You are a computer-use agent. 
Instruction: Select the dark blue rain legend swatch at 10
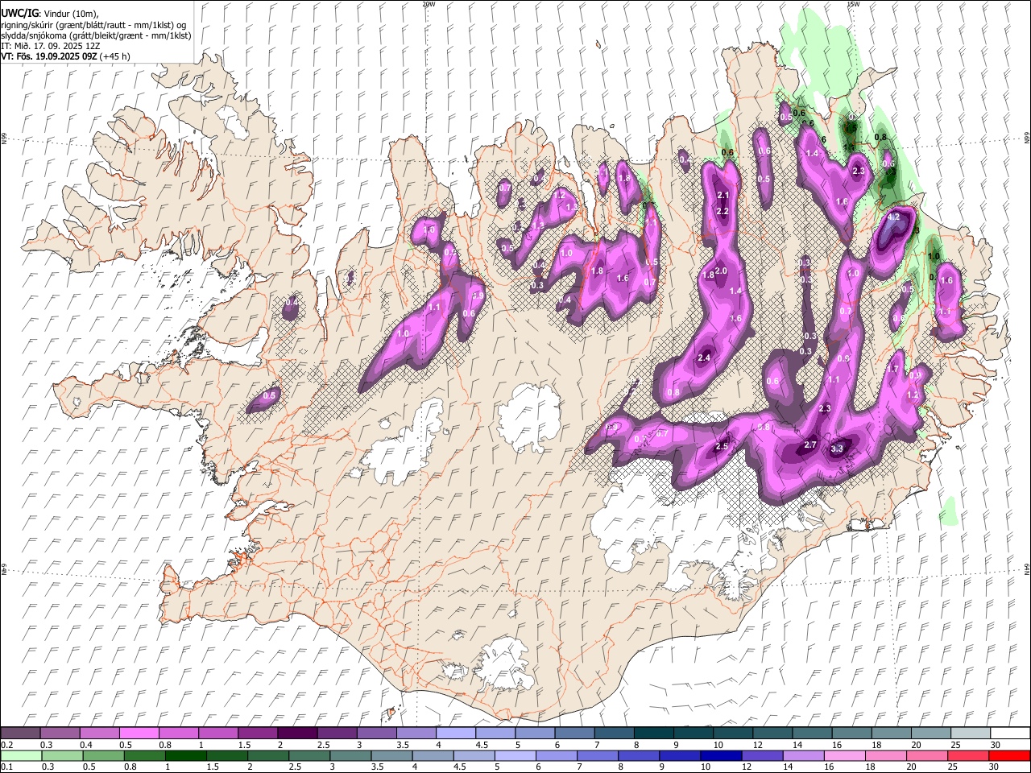click(x=722, y=756)
